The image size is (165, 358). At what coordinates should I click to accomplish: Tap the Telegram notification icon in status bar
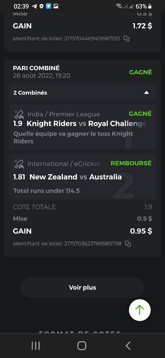(34, 6)
